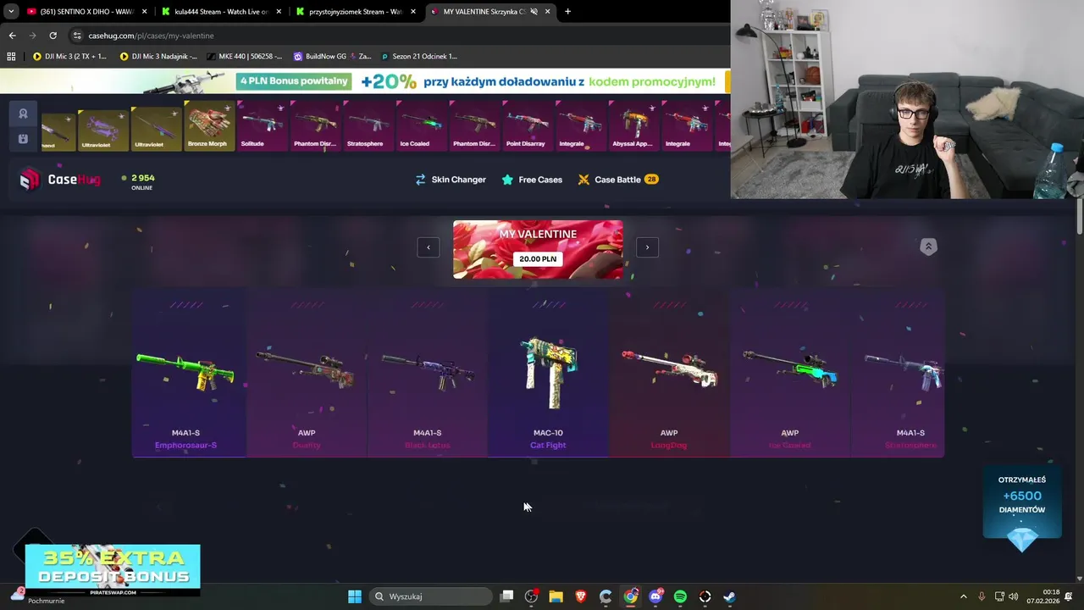Click the microphone tray icon
This screenshot has width=1084, height=610.
[982, 596]
